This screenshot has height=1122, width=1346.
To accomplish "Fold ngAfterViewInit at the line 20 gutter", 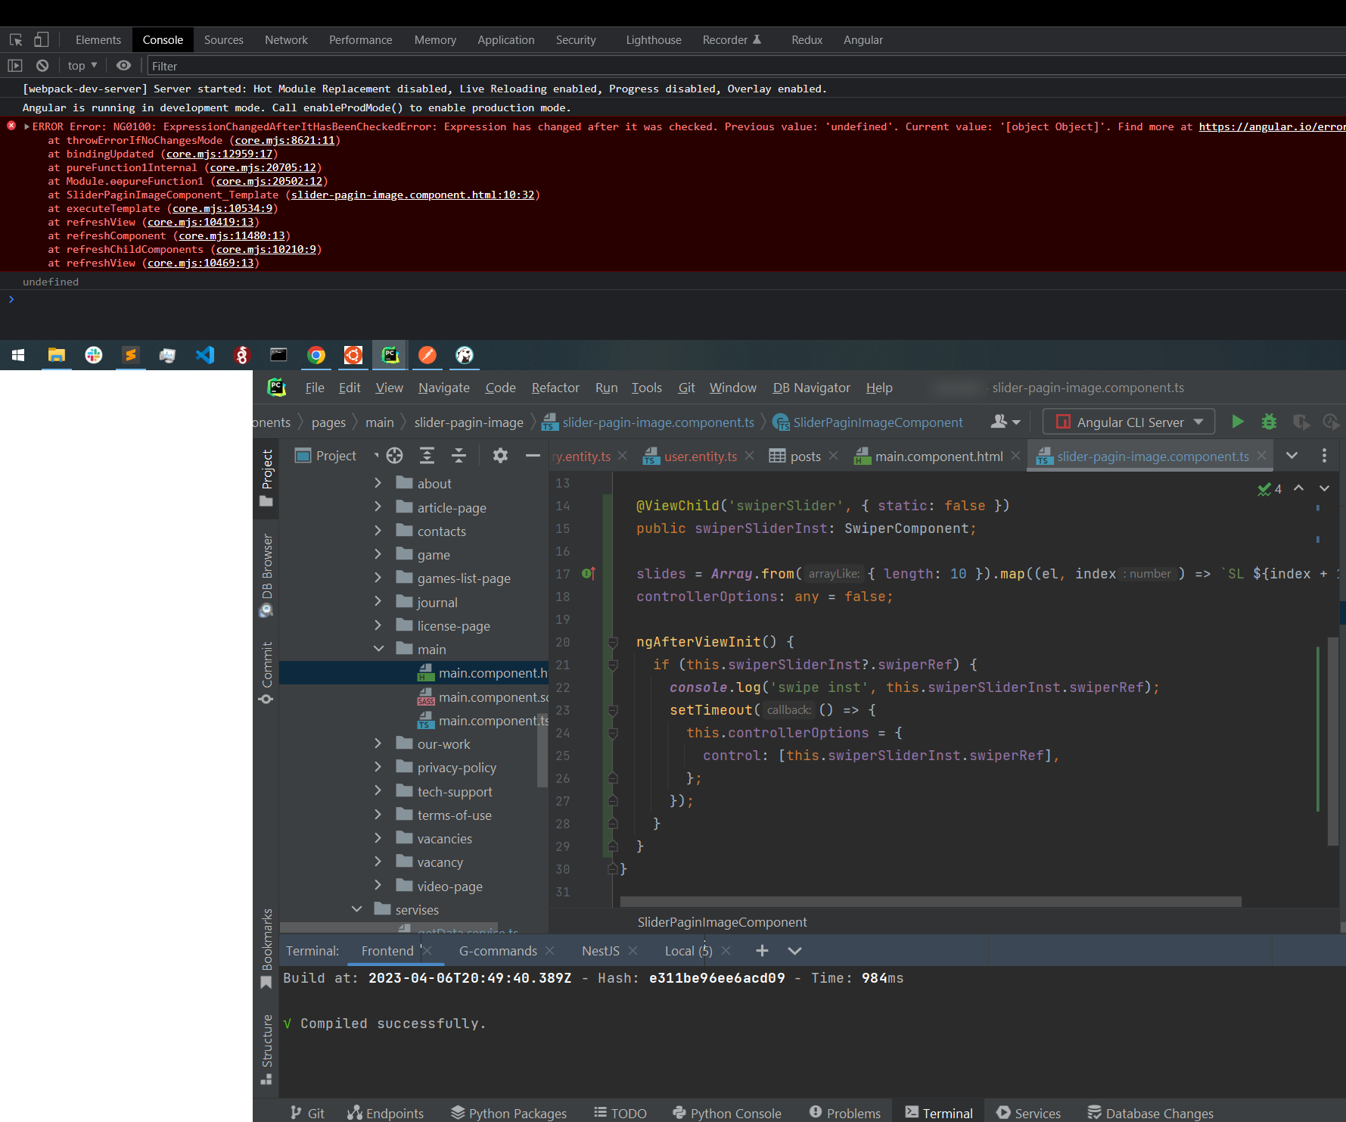I will pos(613,642).
